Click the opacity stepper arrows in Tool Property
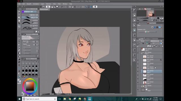181x101 pixels. [35, 45]
